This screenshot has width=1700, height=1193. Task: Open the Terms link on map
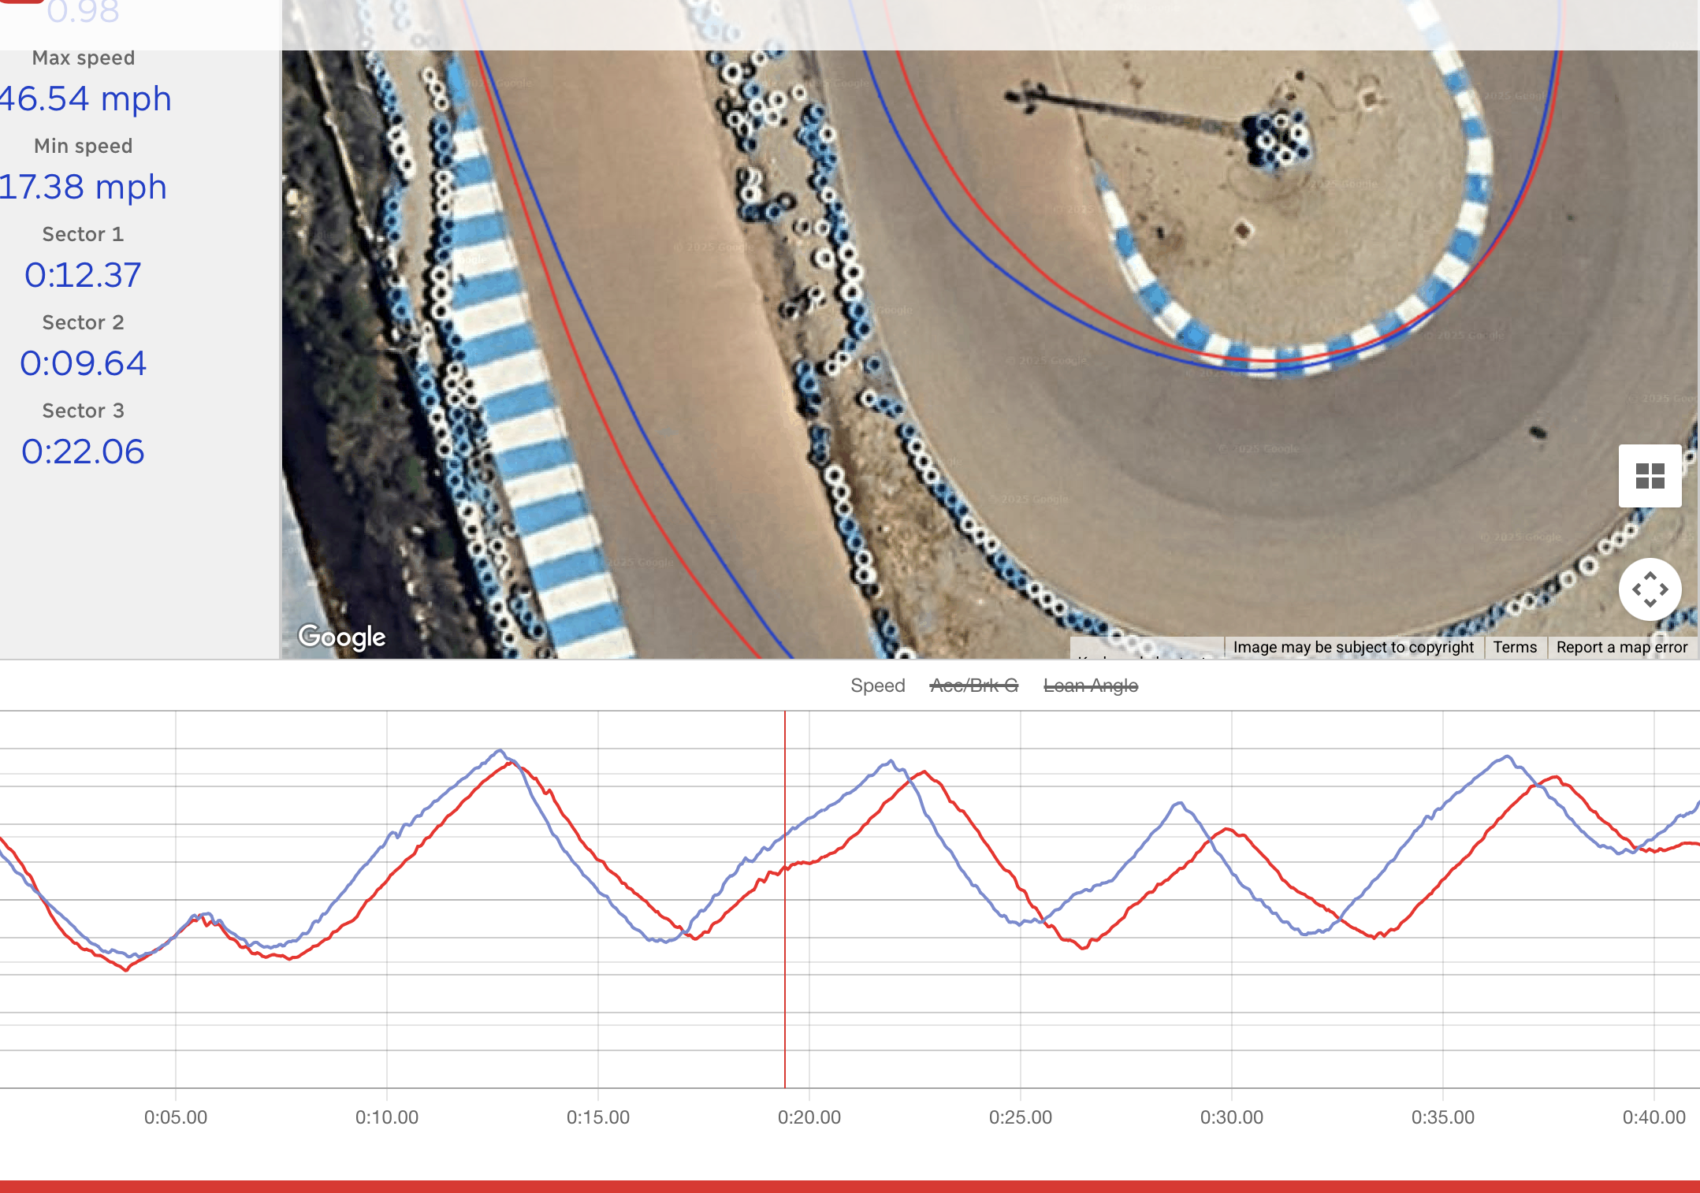(x=1514, y=647)
